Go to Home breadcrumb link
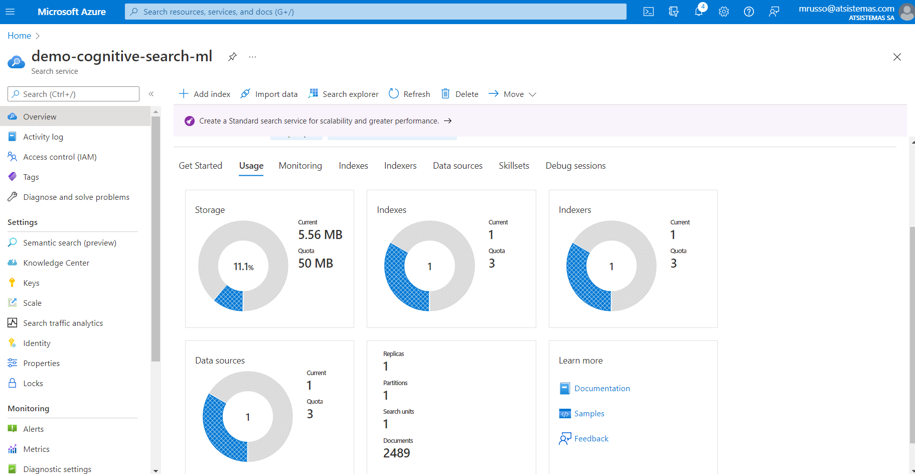The width and height of the screenshot is (915, 474). [19, 36]
